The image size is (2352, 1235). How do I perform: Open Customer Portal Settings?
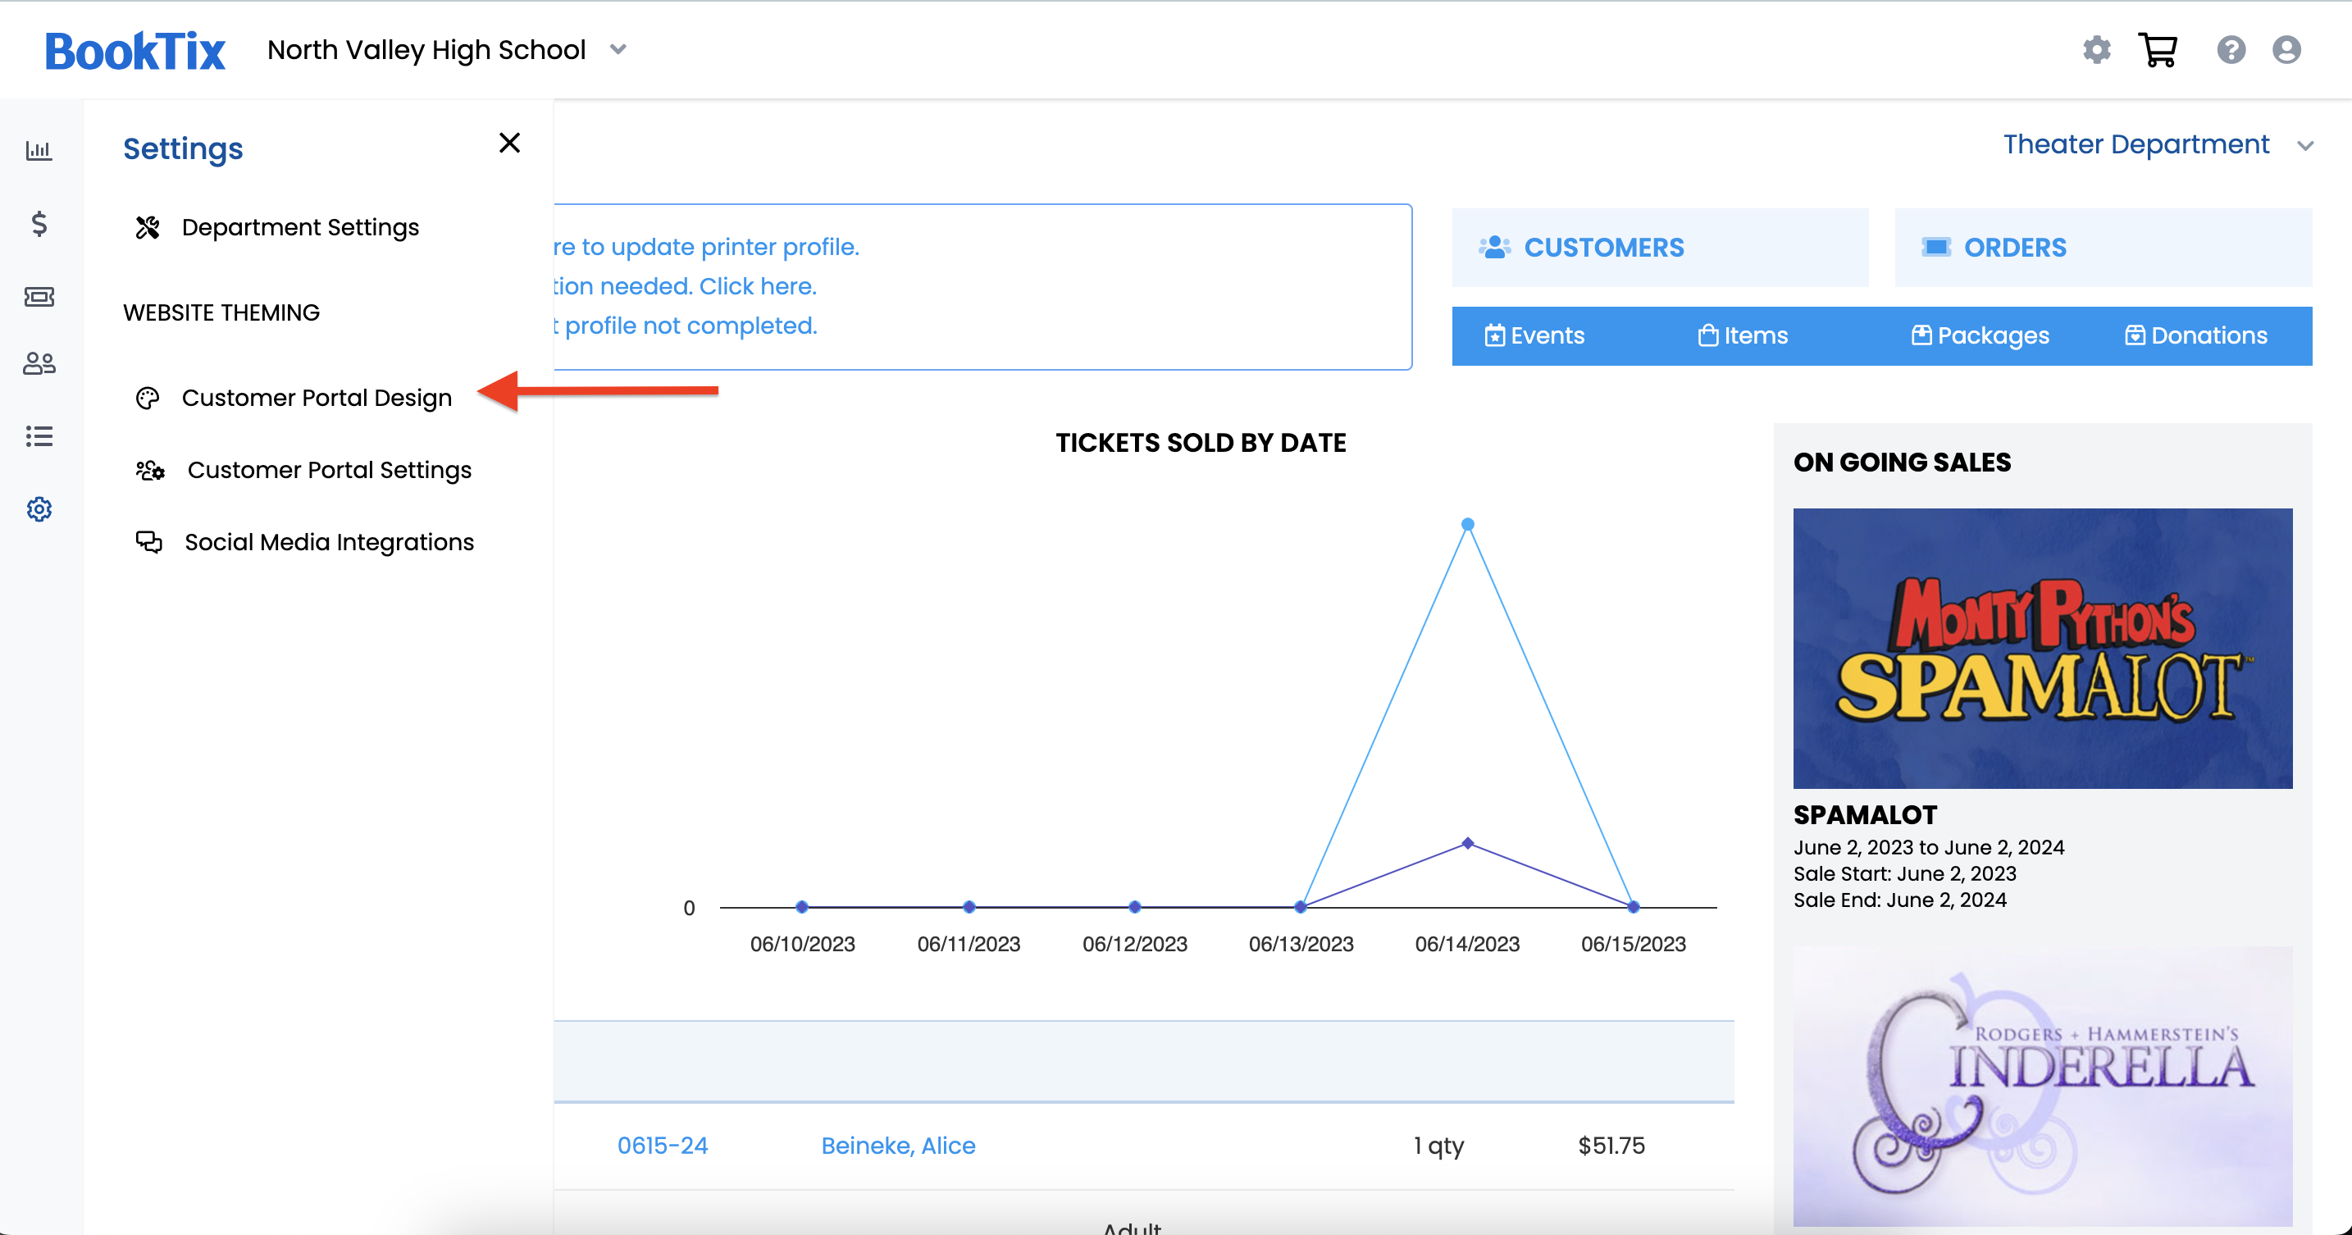[x=329, y=470]
